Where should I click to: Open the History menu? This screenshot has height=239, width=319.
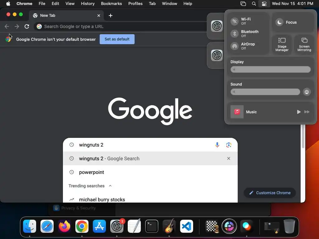point(88,4)
